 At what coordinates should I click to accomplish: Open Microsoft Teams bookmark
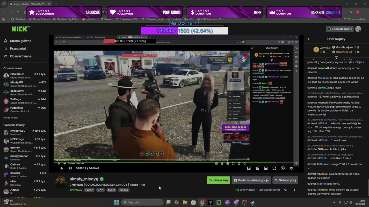[x=39, y=19]
